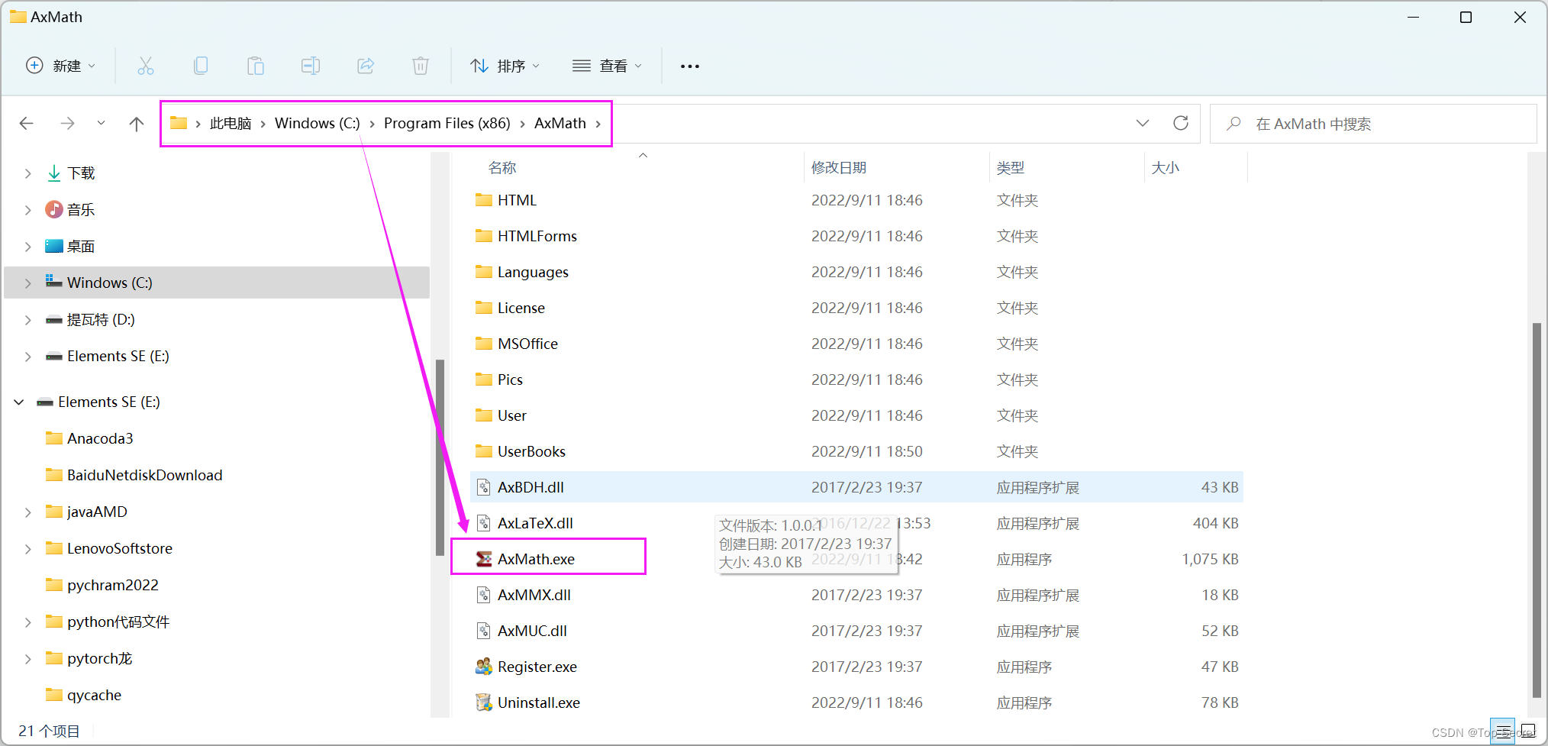
Task: Click the AxBDH.dll file icon
Action: coord(484,487)
